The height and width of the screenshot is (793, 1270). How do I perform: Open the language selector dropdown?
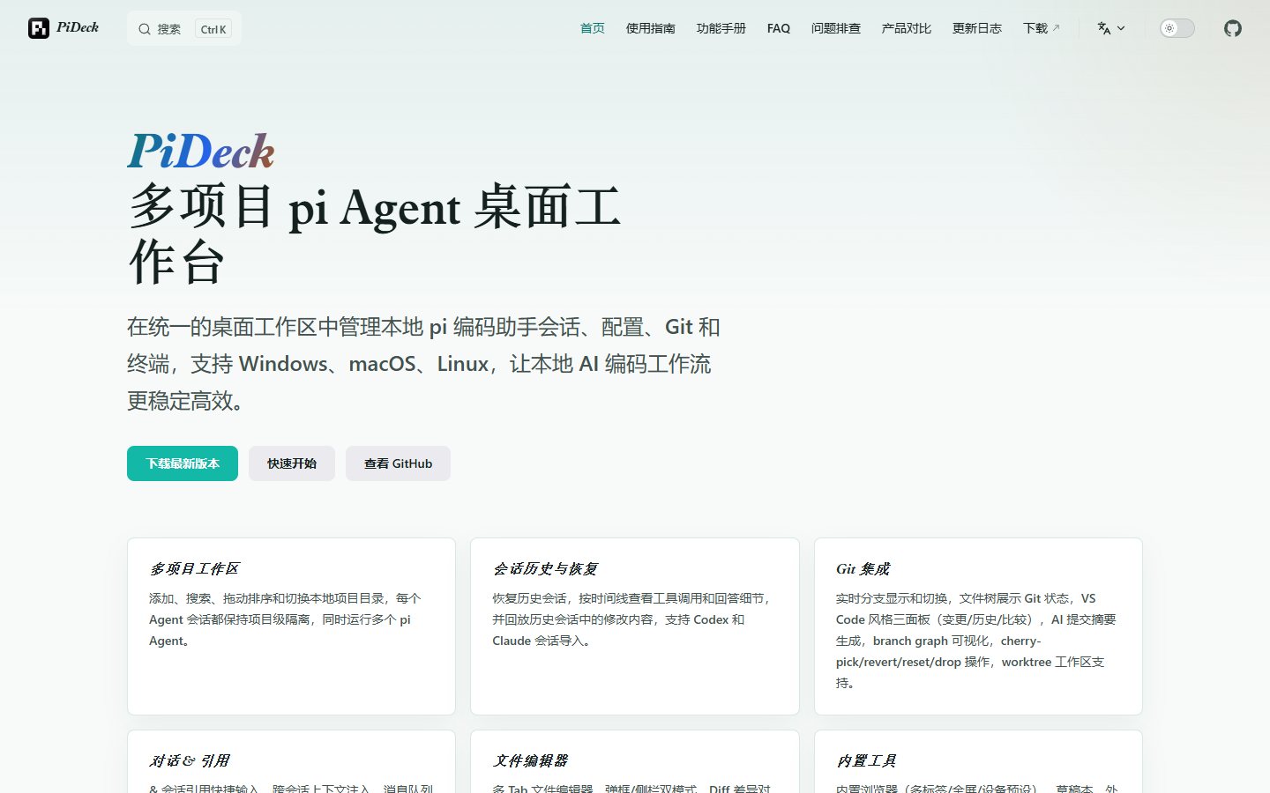pos(1111,28)
